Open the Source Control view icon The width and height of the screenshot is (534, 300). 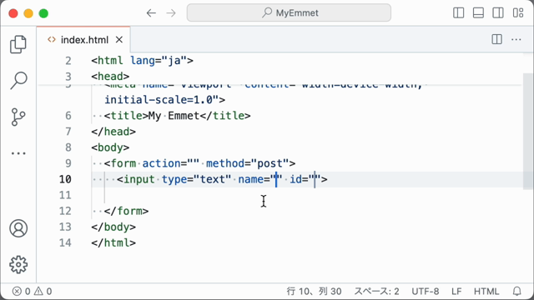18,117
